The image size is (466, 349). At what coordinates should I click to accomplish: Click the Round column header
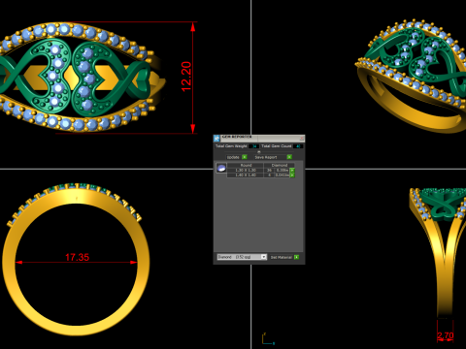246,166
